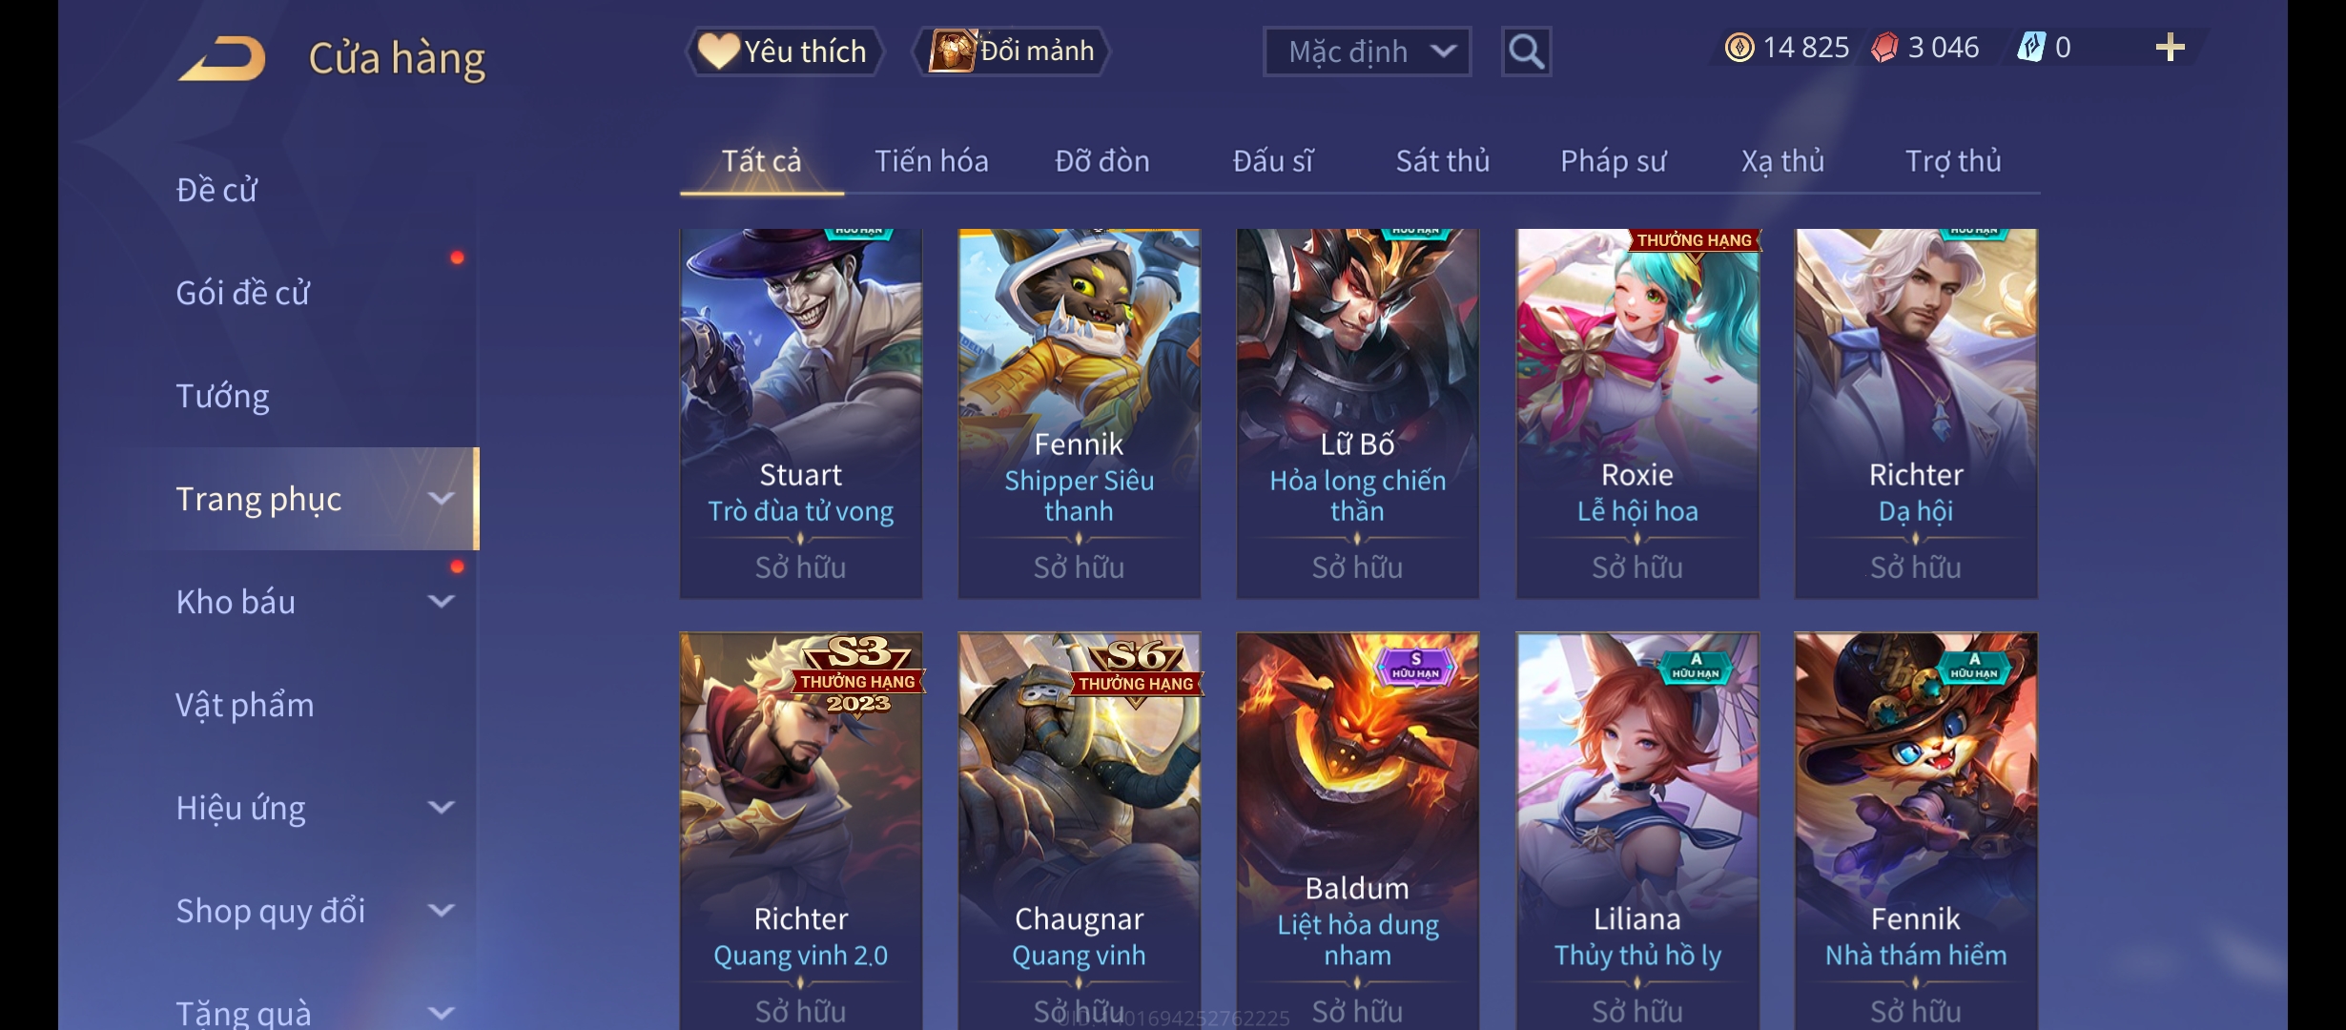
Task: Tap the plus icon to add currency
Action: pyautogui.click(x=2170, y=48)
